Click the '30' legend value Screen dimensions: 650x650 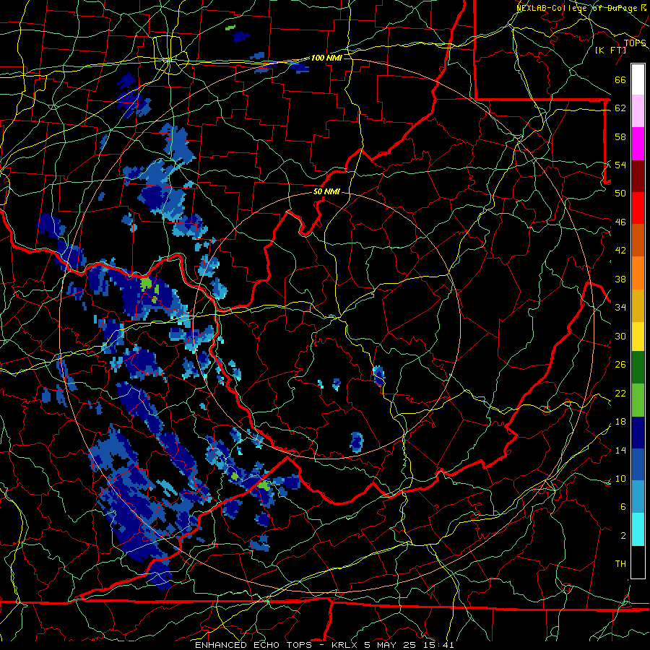pos(620,336)
